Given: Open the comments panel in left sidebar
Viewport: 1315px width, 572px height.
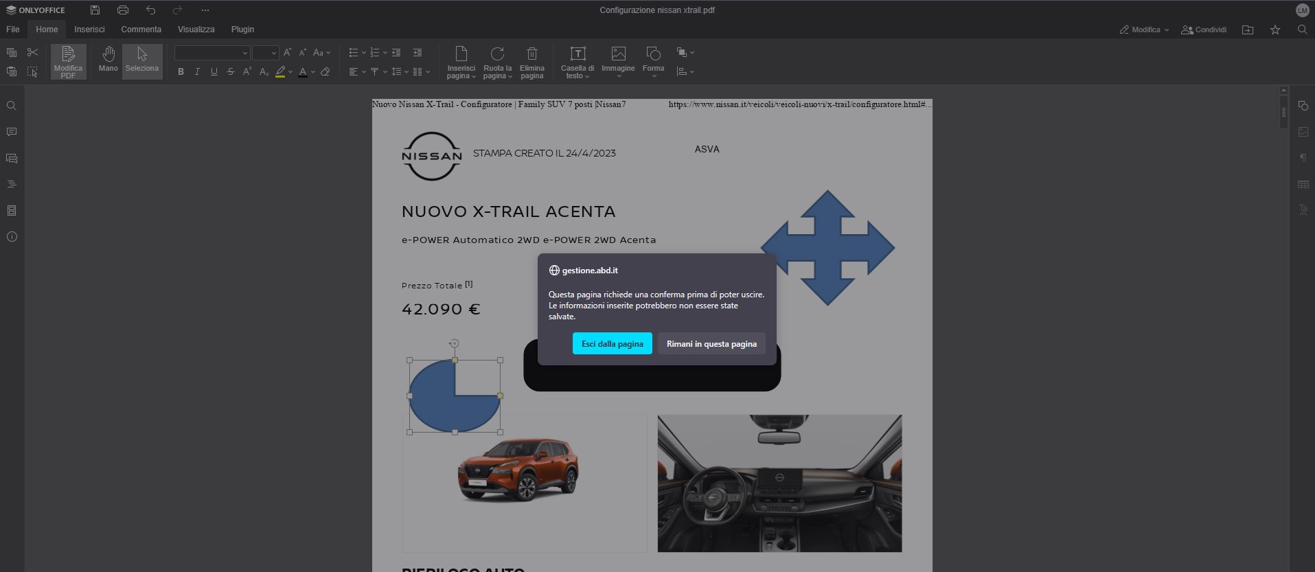Looking at the screenshot, I should (12, 132).
